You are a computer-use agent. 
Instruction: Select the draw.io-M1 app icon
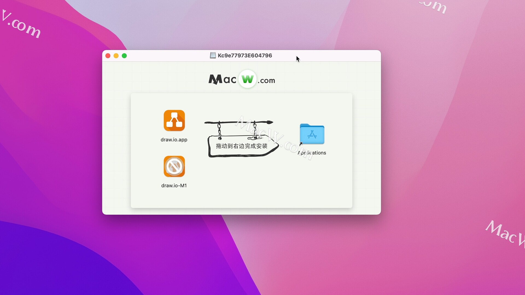[x=174, y=166]
